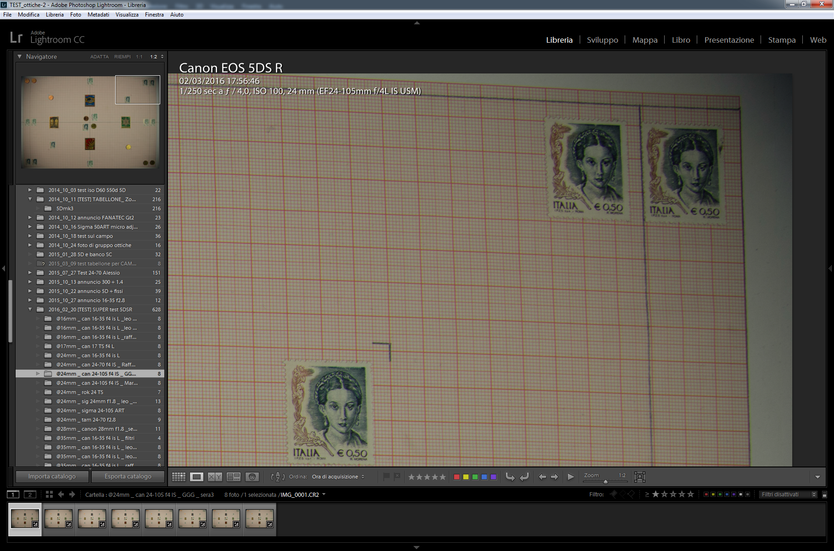Open Compare view (XY) icon
Image resolution: width=834 pixels, height=551 pixels.
[x=215, y=477]
